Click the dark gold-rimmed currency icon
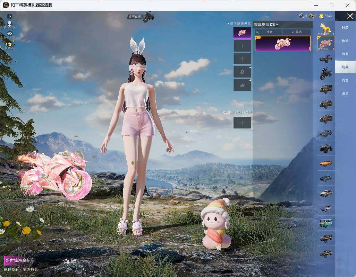Screen dimensions: 356x277 tap(312, 16)
